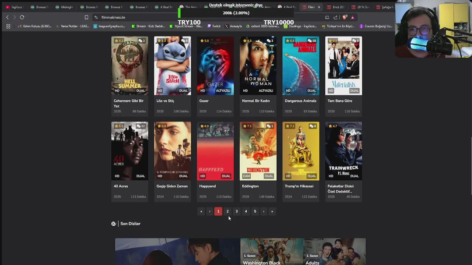The image size is (472, 265).
Task: Click the star rating 7.1 on Eddington poster
Action: point(247,126)
